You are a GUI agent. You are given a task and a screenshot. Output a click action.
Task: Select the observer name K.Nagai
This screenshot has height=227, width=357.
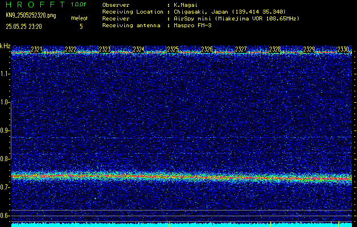click(x=186, y=5)
